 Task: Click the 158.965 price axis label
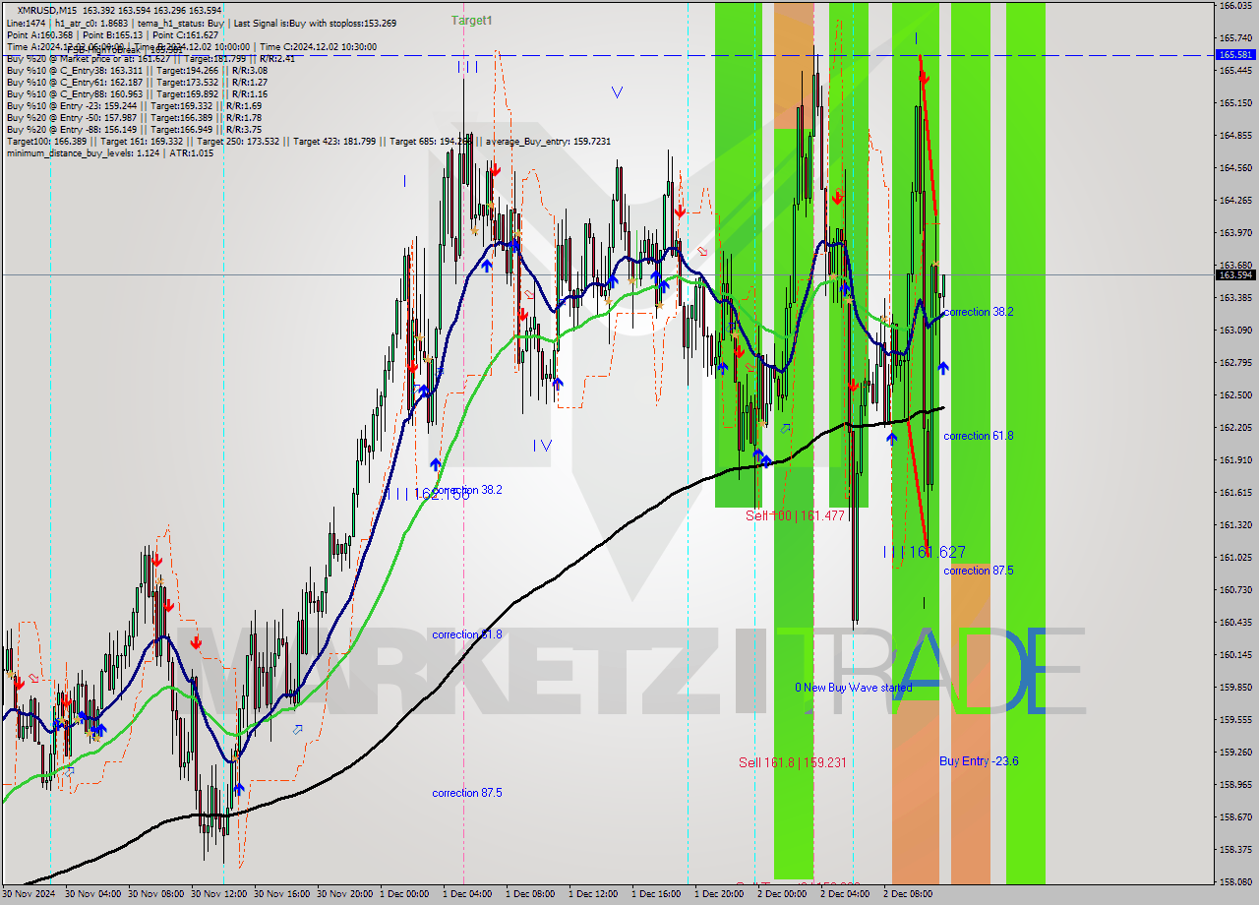tap(1235, 785)
